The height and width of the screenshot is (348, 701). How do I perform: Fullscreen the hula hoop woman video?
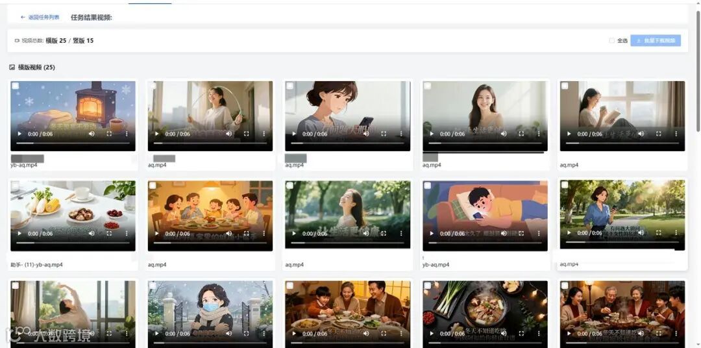tap(247, 134)
